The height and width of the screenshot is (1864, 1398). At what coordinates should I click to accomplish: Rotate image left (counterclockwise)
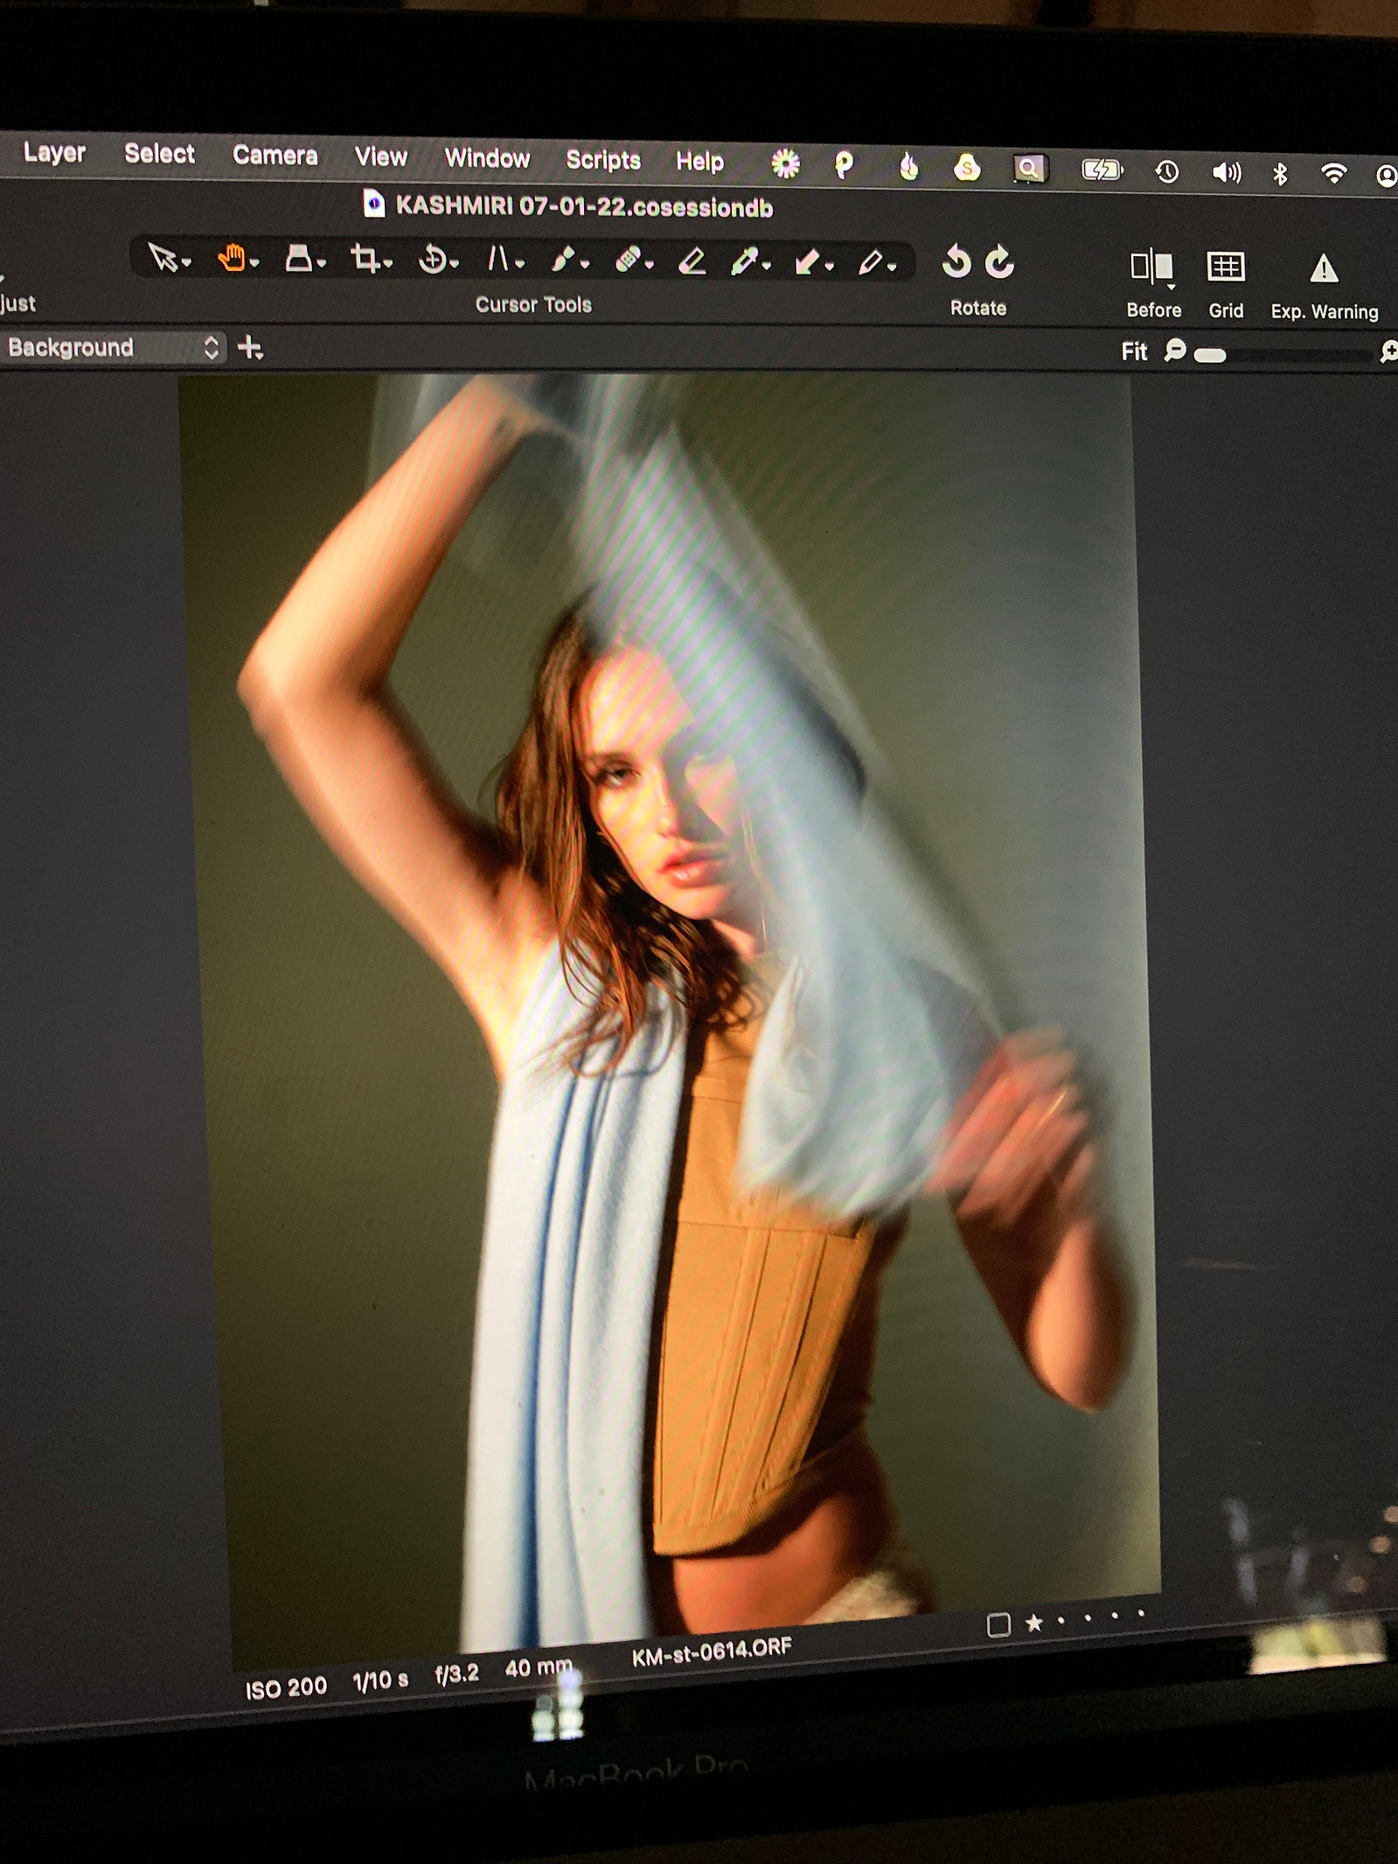click(956, 261)
